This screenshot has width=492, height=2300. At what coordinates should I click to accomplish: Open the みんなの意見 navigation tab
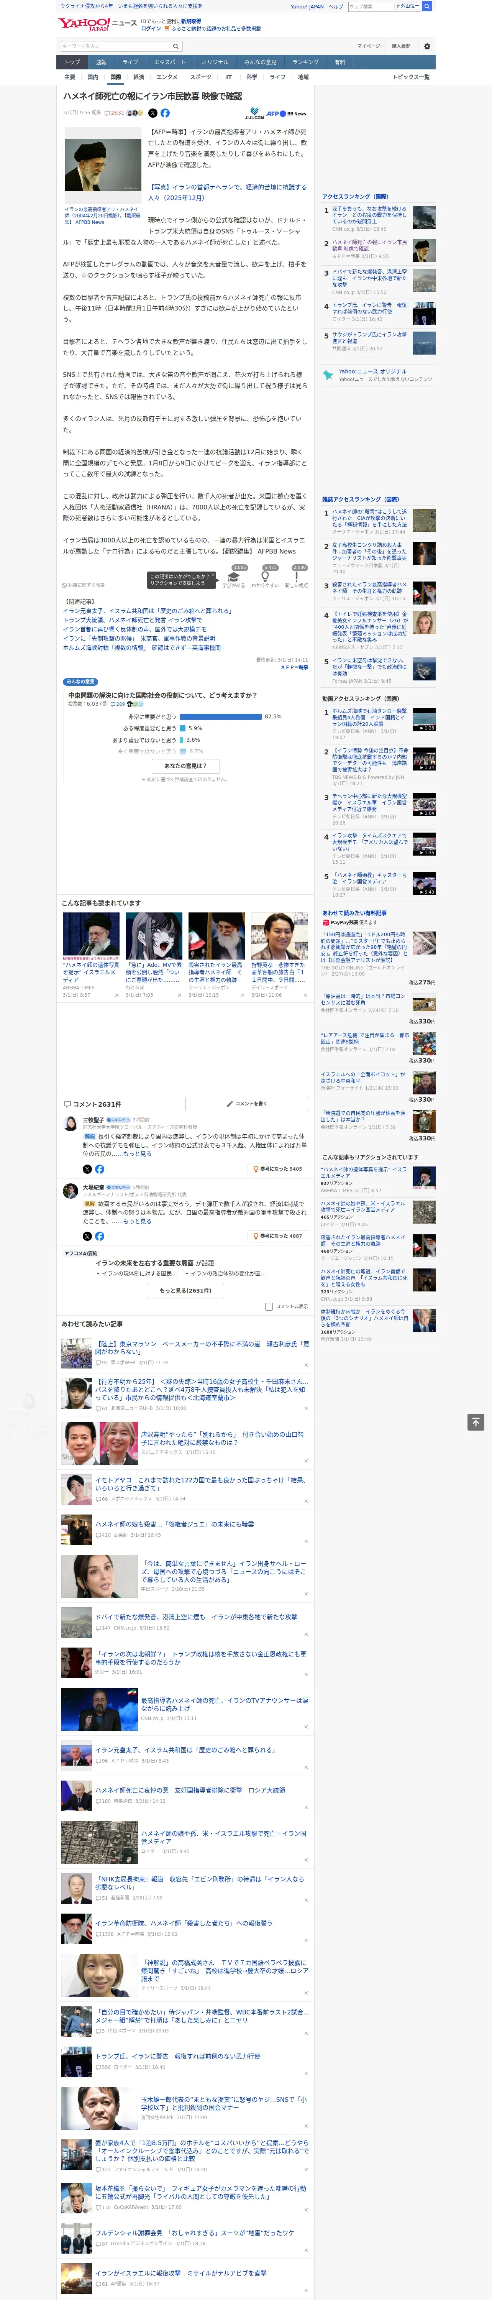point(261,62)
